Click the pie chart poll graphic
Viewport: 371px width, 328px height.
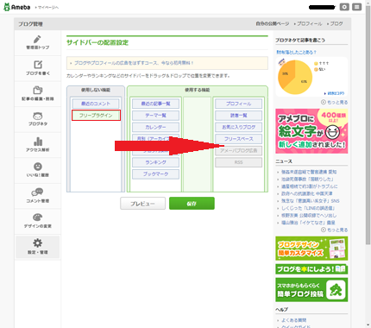[x=295, y=77]
